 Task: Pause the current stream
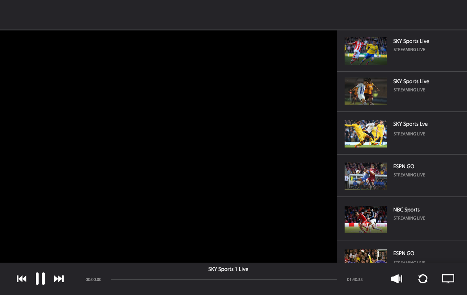[40, 279]
